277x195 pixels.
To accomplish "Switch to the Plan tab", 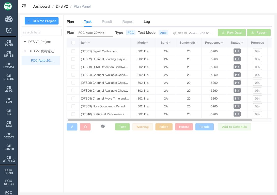I will coord(70,22).
